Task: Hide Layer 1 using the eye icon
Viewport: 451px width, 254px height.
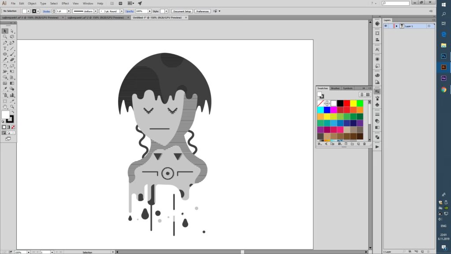Action: click(386, 26)
